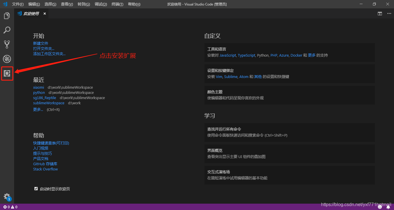394x210 pixels.
Task: Click 更多 link in 工具和语言
Action: tap(312, 55)
